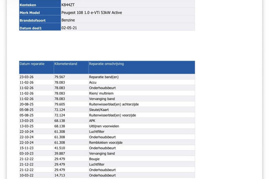Select the APK row
Image resolution: width=269 pixels, height=179 pixels.
(107, 121)
